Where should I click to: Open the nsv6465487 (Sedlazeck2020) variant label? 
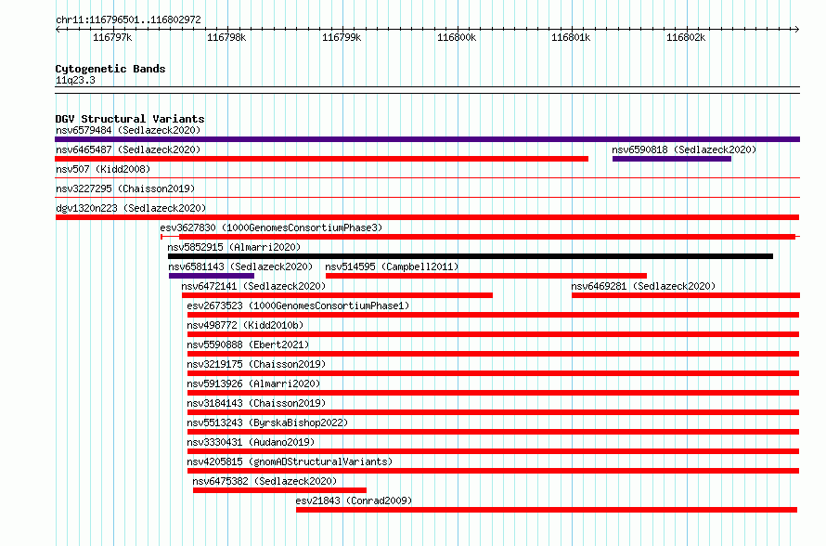click(x=128, y=149)
